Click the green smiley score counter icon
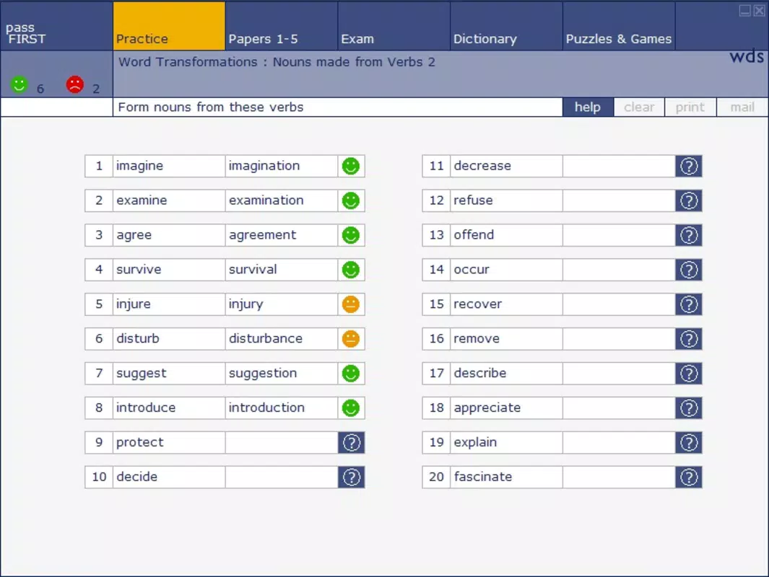This screenshot has width=769, height=577. 19,84
